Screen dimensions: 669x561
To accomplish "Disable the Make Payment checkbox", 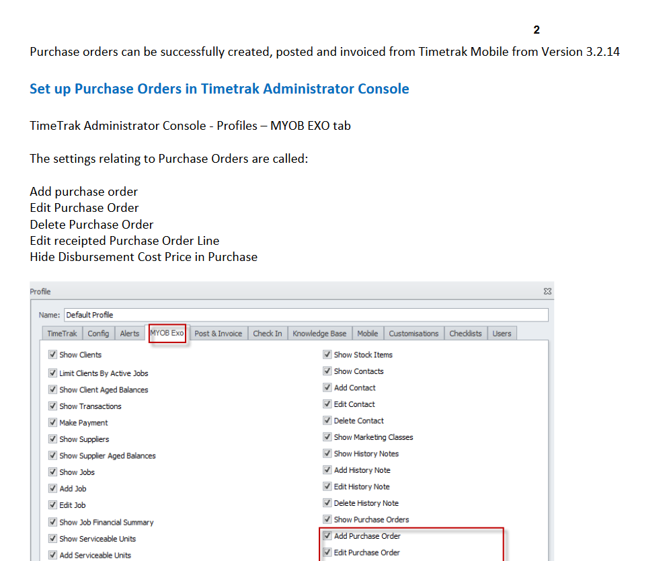I will coord(52,422).
